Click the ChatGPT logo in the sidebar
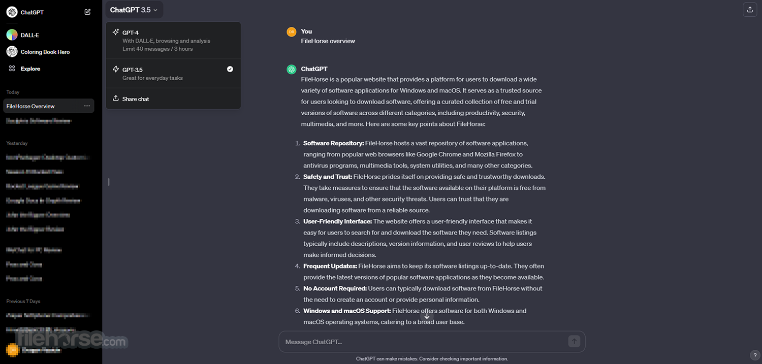 point(12,12)
